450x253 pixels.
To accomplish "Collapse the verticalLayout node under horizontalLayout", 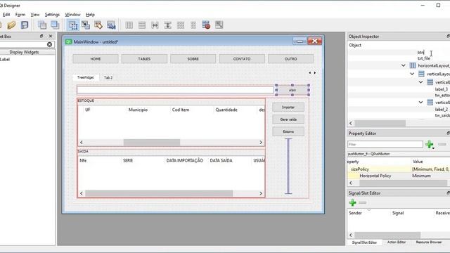I will pyautogui.click(x=412, y=74).
